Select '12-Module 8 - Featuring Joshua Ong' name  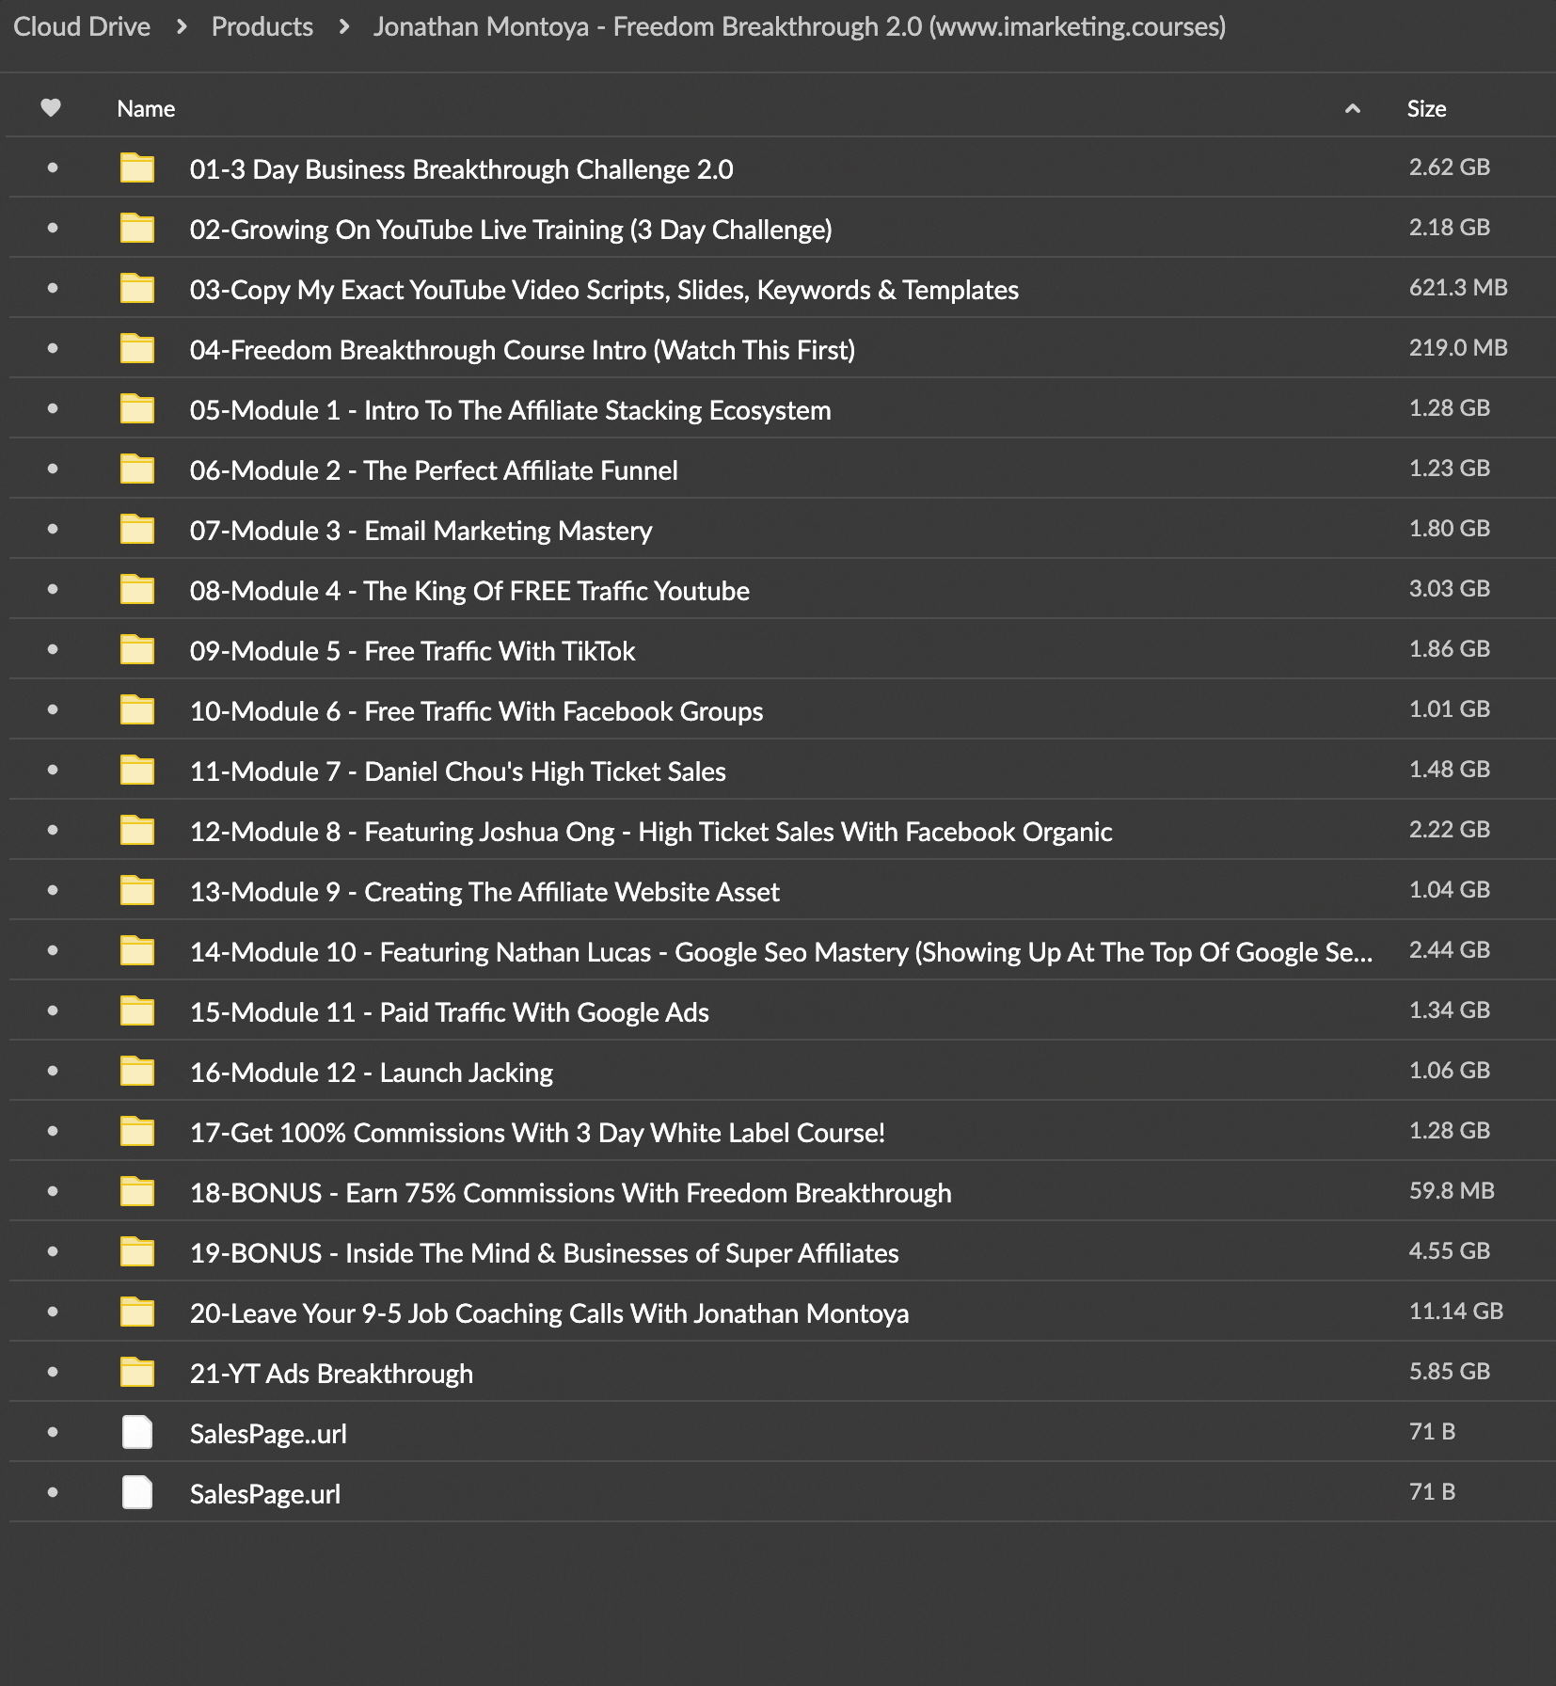coord(651,832)
